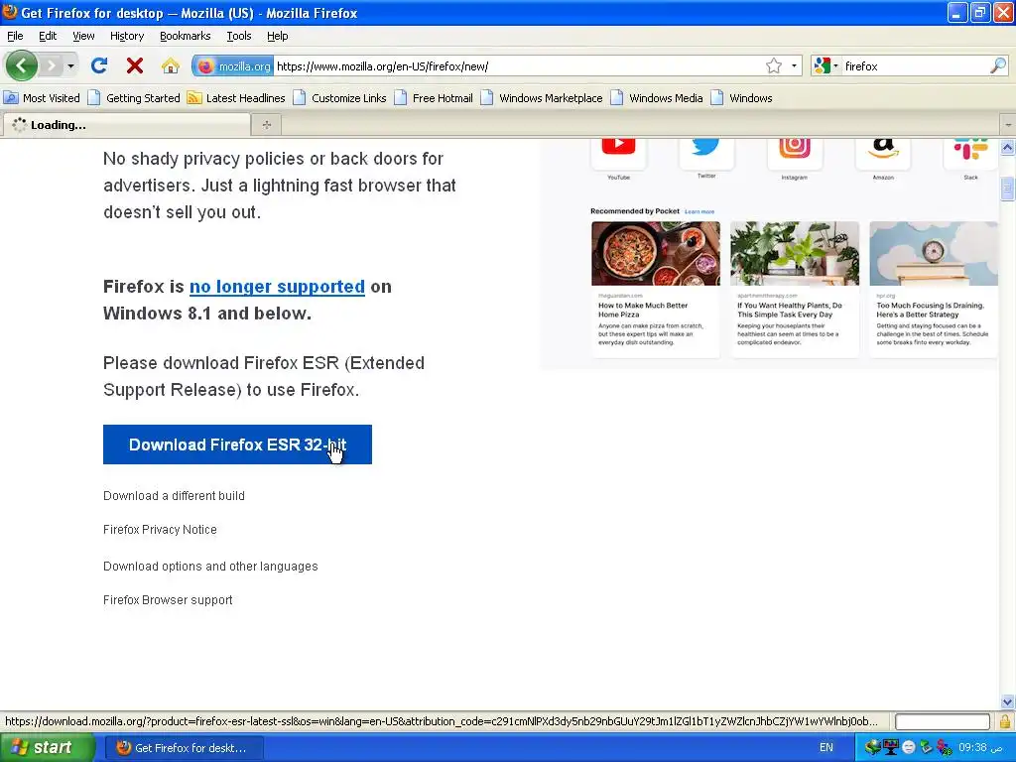Open the Windows Media bookmark
1016x762 pixels.
click(657, 98)
